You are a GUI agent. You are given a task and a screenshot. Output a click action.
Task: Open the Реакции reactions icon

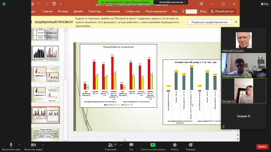(x=191, y=145)
